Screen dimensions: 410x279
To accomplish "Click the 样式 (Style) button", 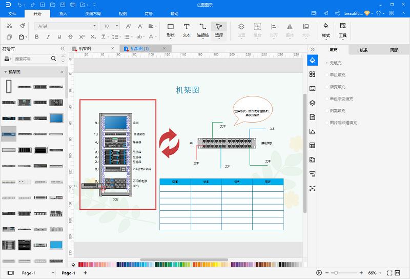I will click(325, 30).
